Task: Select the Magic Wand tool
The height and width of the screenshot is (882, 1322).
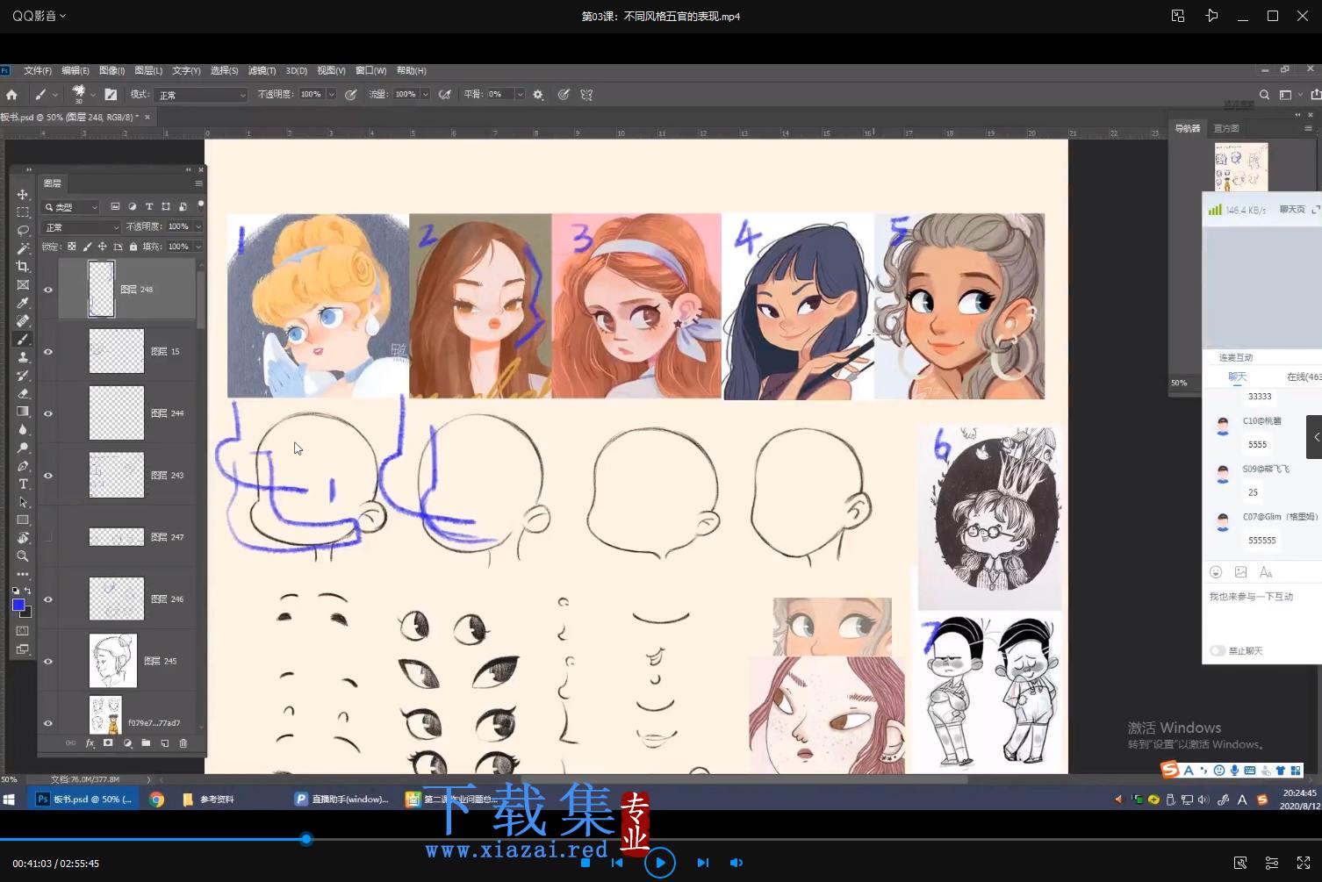Action: tap(23, 248)
